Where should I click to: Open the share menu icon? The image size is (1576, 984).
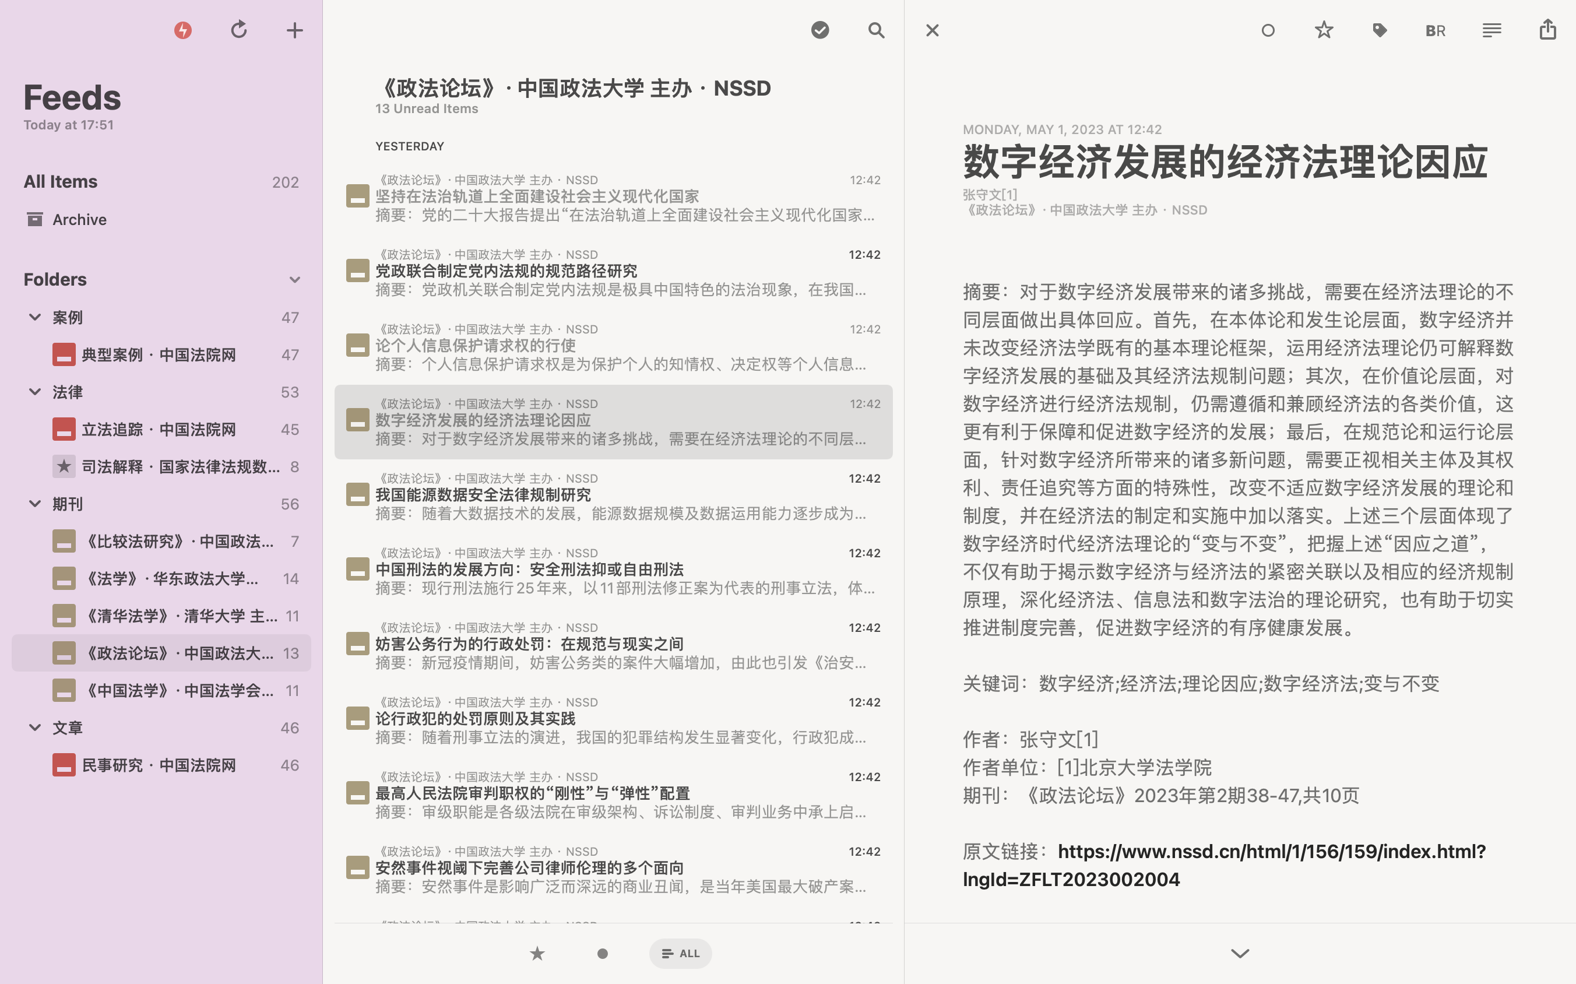click(1547, 30)
